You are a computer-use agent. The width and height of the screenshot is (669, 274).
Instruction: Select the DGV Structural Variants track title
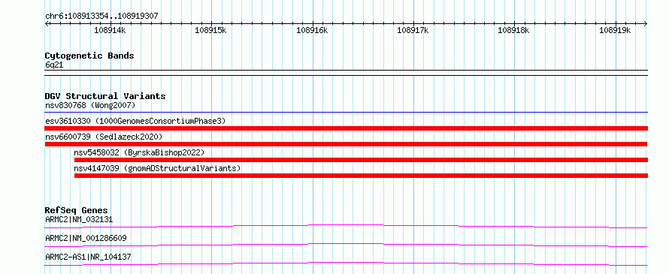[x=105, y=96]
